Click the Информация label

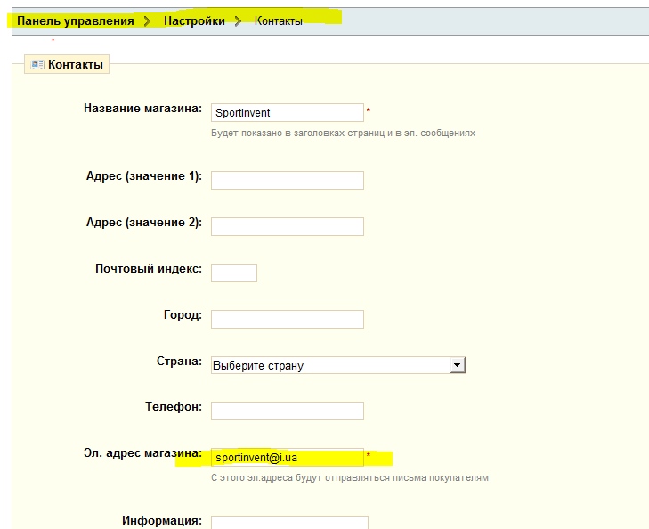pos(162,520)
